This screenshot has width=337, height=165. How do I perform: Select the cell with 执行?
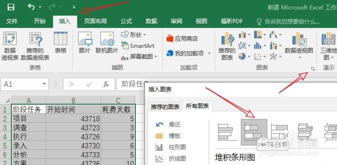(29, 137)
